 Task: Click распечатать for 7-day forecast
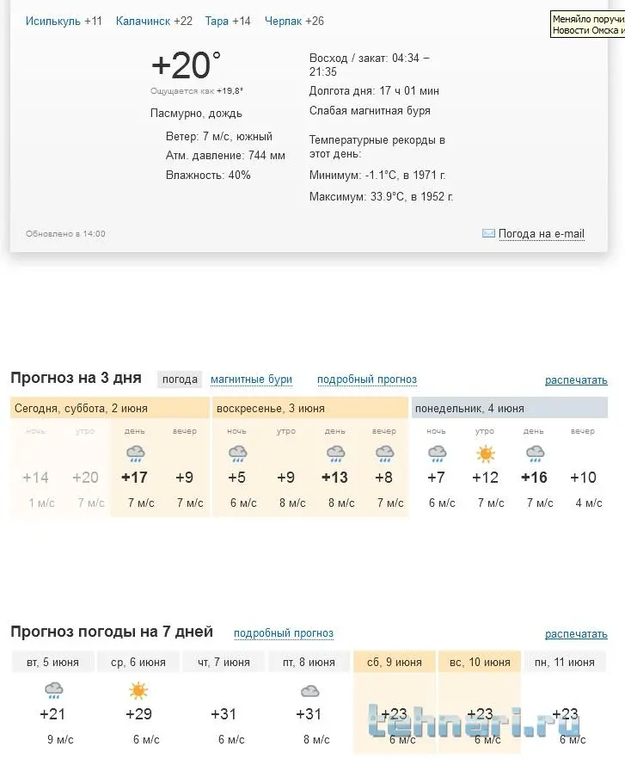click(x=576, y=634)
